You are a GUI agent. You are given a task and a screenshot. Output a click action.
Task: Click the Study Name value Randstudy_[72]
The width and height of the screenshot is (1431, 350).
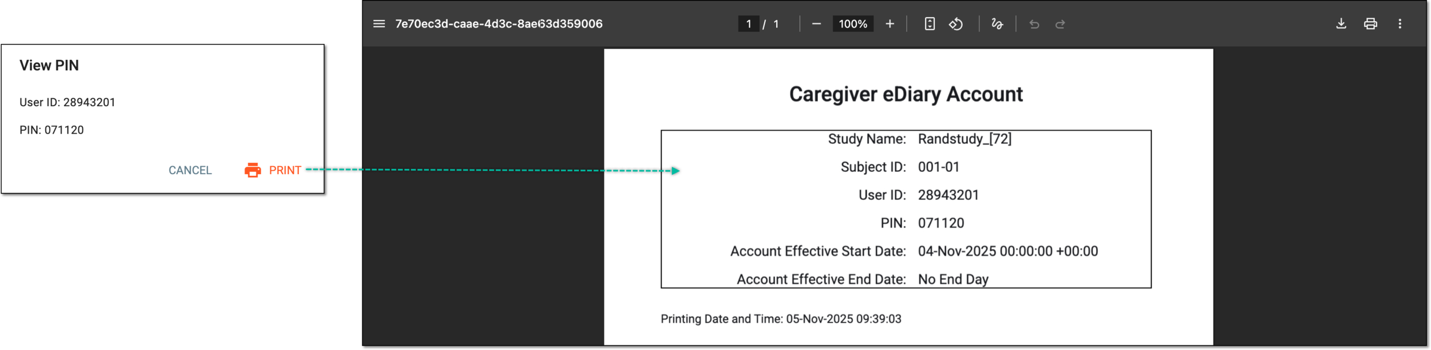pyautogui.click(x=964, y=139)
